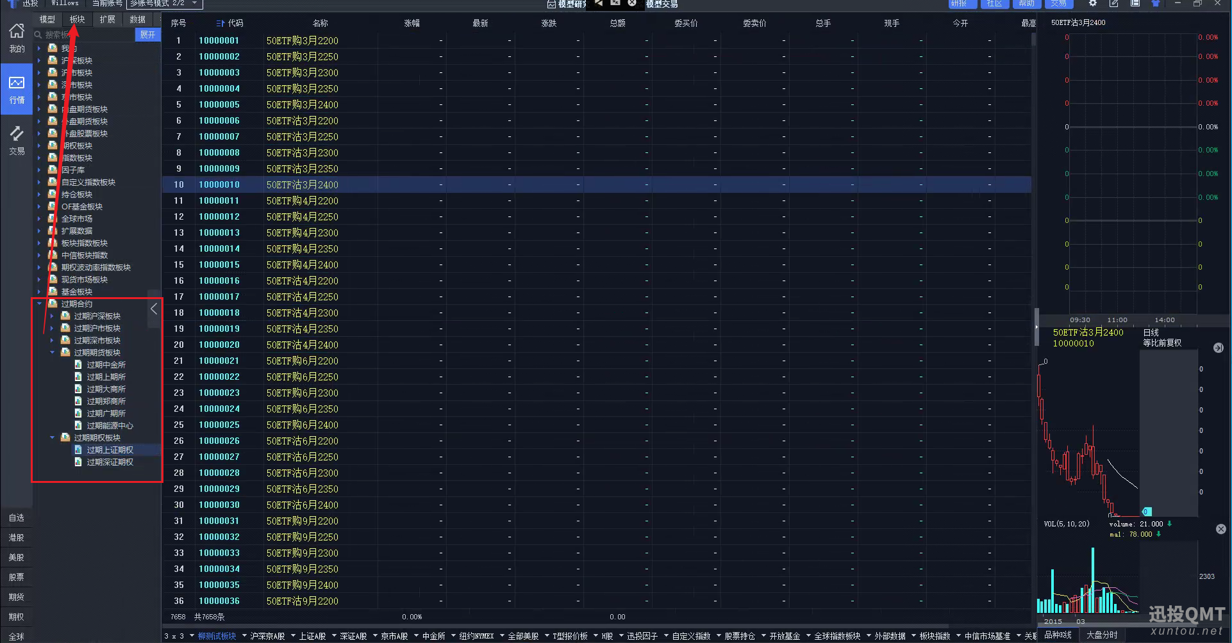Screen dimensions: 1232x643
Task: Click the 因子库 folder icon
Action: [53, 170]
